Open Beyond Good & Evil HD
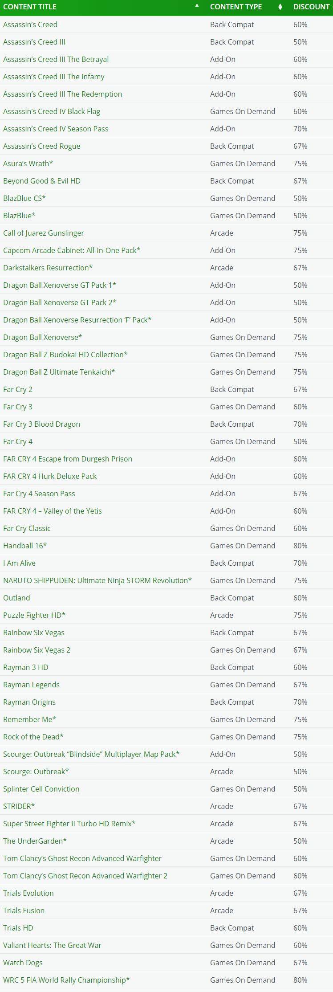The width and height of the screenshot is (333, 992). (42, 181)
